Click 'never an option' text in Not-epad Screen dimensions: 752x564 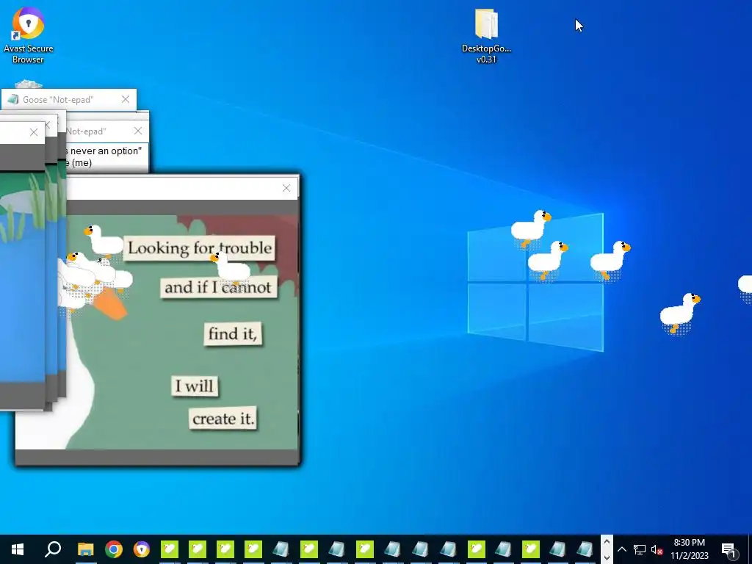(106, 151)
